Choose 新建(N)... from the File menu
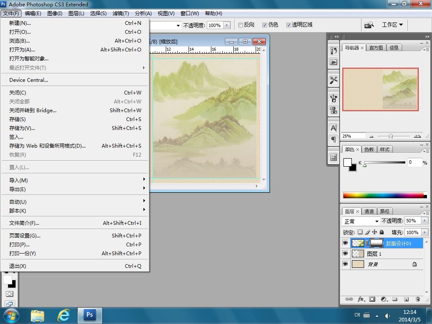Image resolution: width=432 pixels, height=324 pixels. (x=75, y=23)
